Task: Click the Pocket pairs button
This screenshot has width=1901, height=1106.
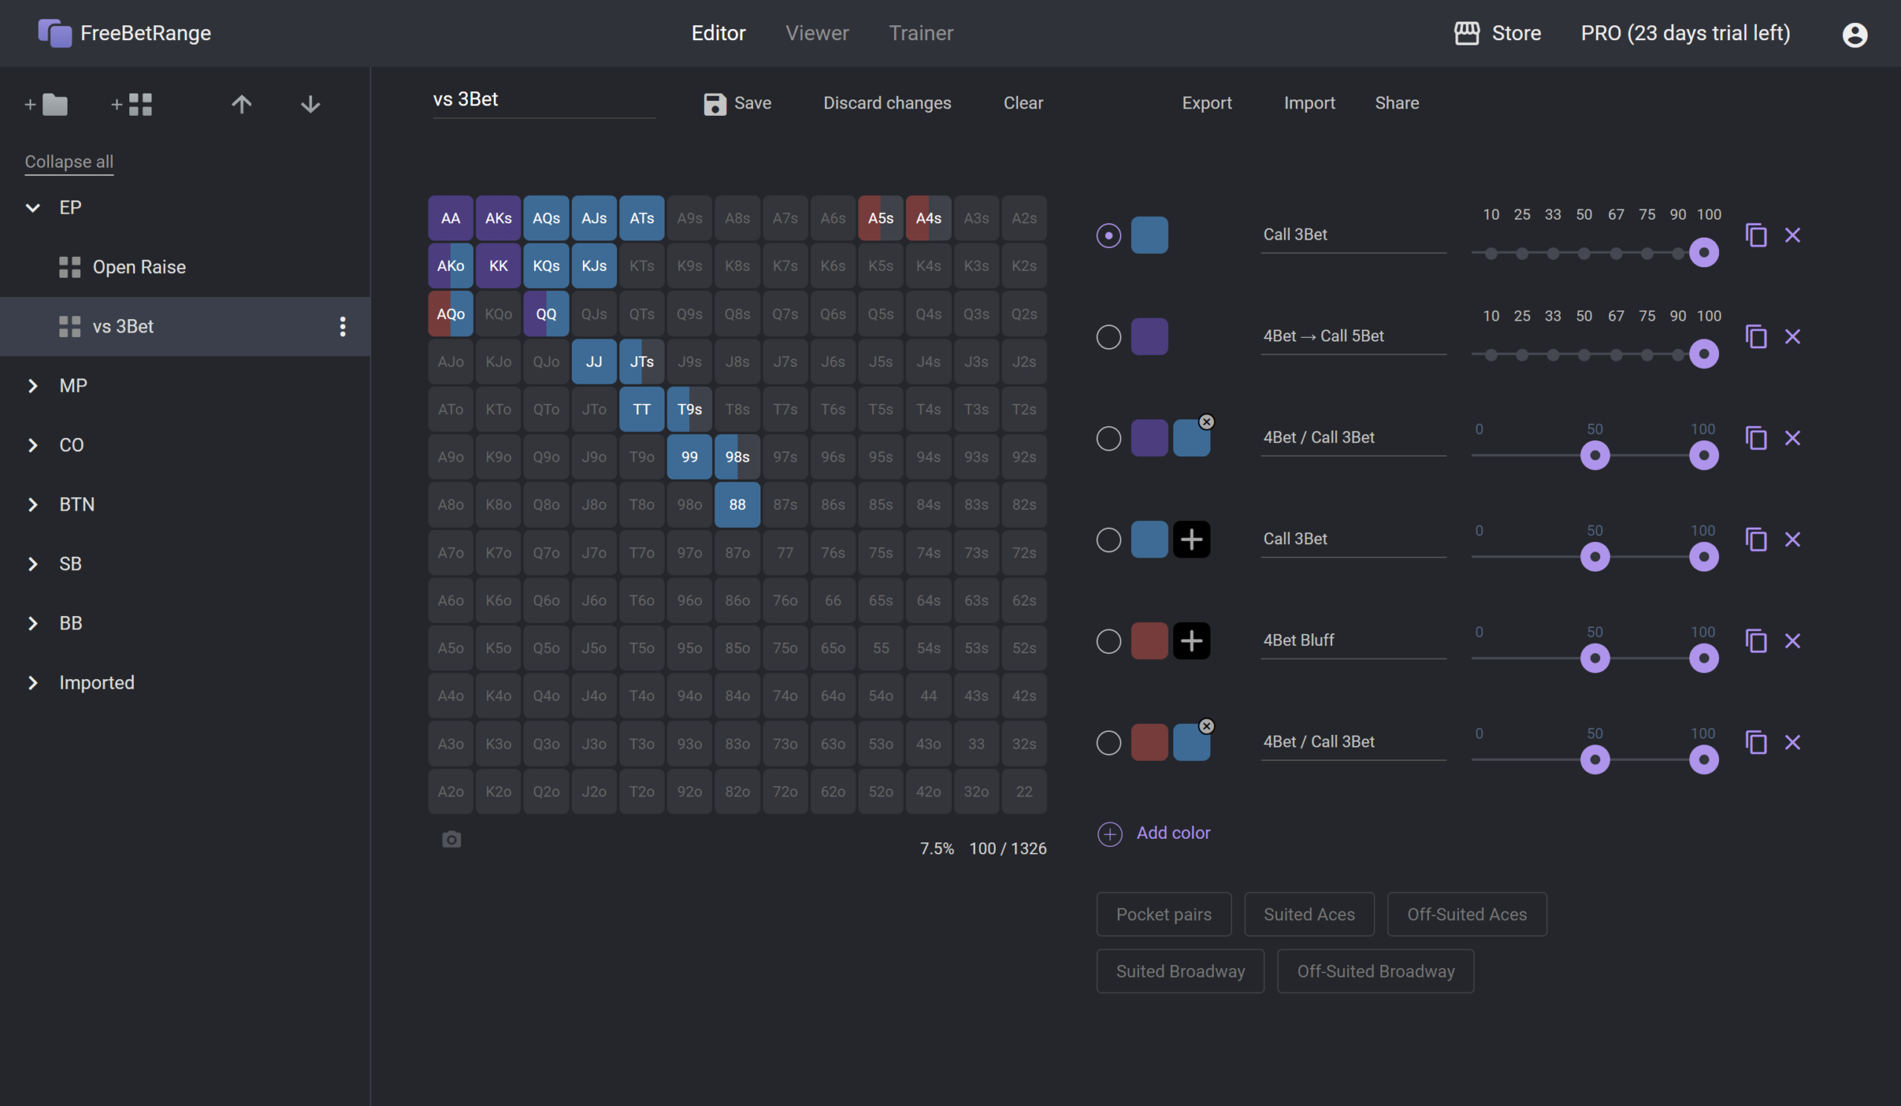Action: click(x=1163, y=914)
